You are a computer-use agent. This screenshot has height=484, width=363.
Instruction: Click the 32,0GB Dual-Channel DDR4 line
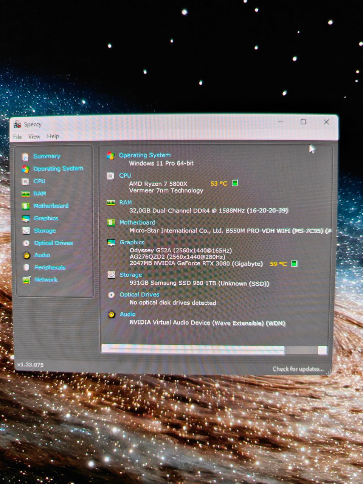209,211
